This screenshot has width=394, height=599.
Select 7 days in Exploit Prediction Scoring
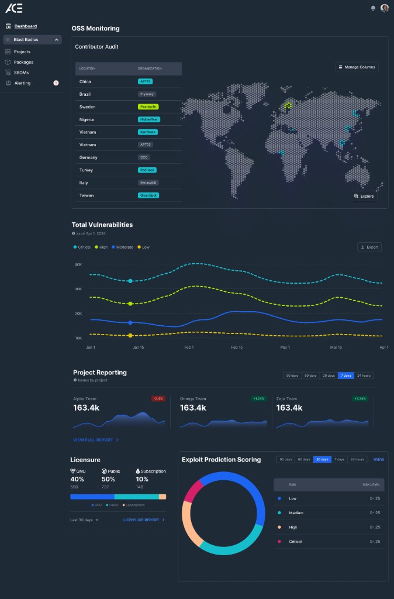click(340, 459)
